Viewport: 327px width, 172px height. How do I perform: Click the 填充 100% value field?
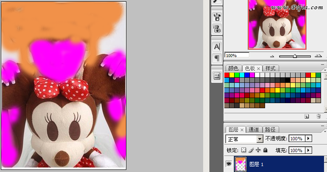297,150
